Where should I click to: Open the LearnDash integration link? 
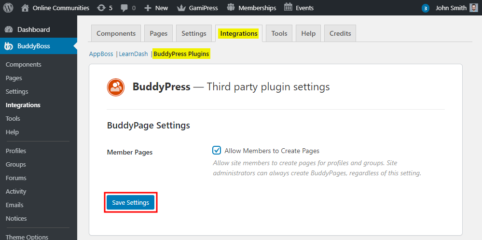[x=134, y=54]
